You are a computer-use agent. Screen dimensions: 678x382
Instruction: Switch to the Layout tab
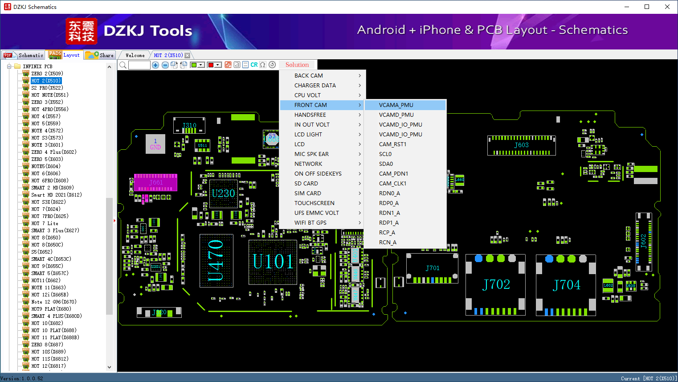click(65, 55)
